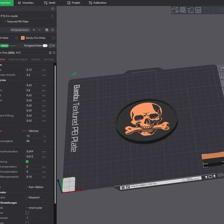Open the Geschwindigkeit settings tab
The width and height of the screenshot is (224, 224).
[18, 59]
